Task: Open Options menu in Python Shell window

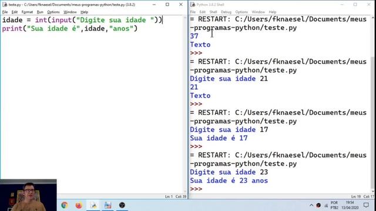Action: [241, 12]
